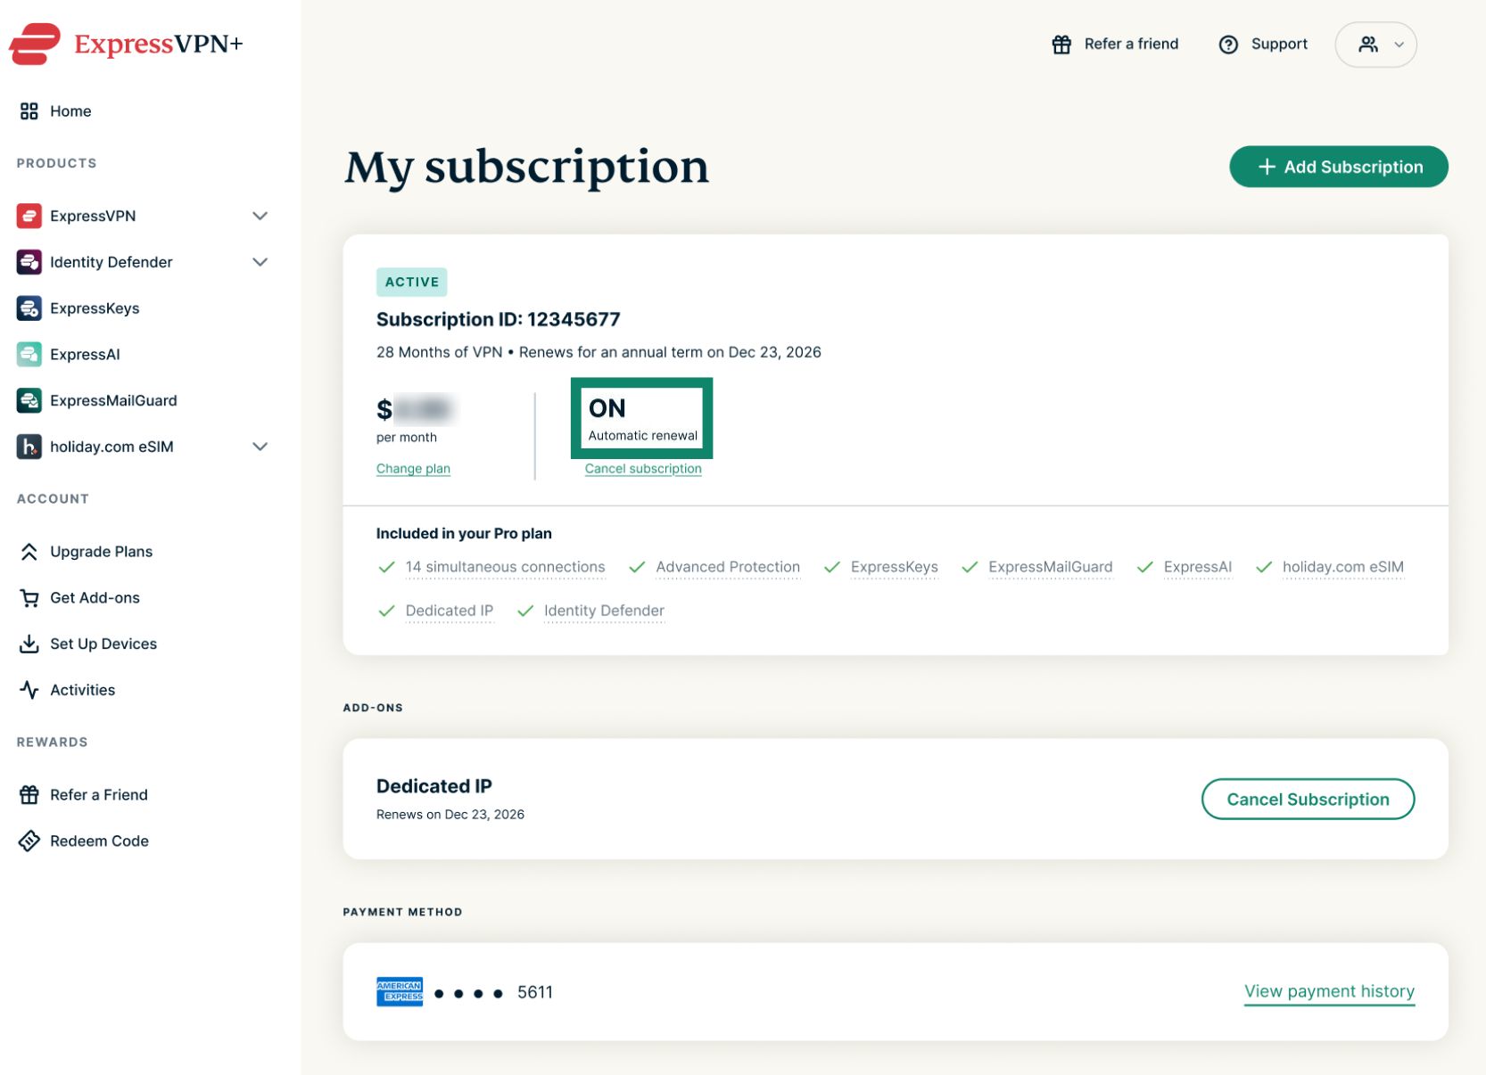Open the account profile dropdown
The width and height of the screenshot is (1486, 1075).
(1375, 45)
